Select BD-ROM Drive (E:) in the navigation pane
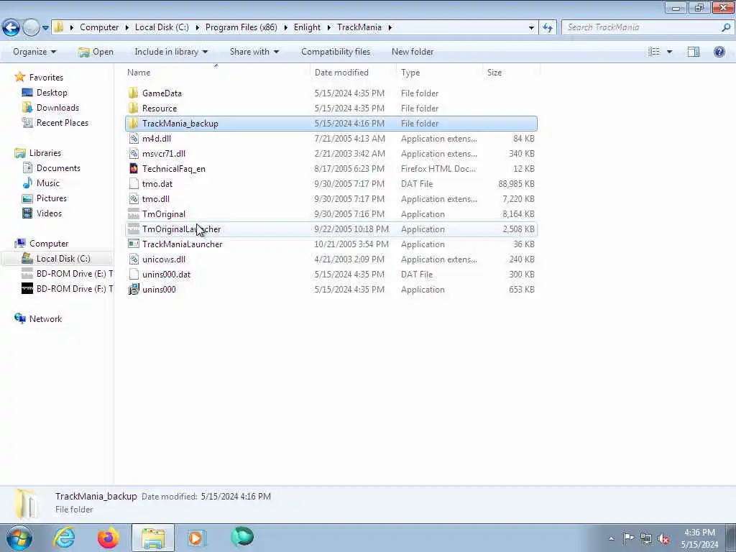 (x=74, y=274)
